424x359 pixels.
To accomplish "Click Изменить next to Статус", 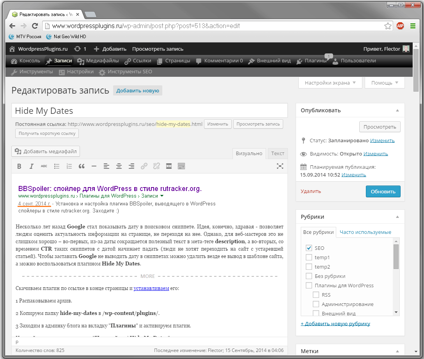I will click(382, 140).
